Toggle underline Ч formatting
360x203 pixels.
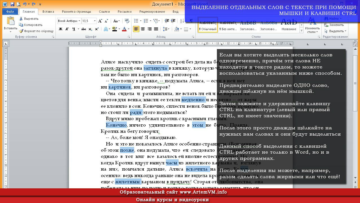[74, 29]
